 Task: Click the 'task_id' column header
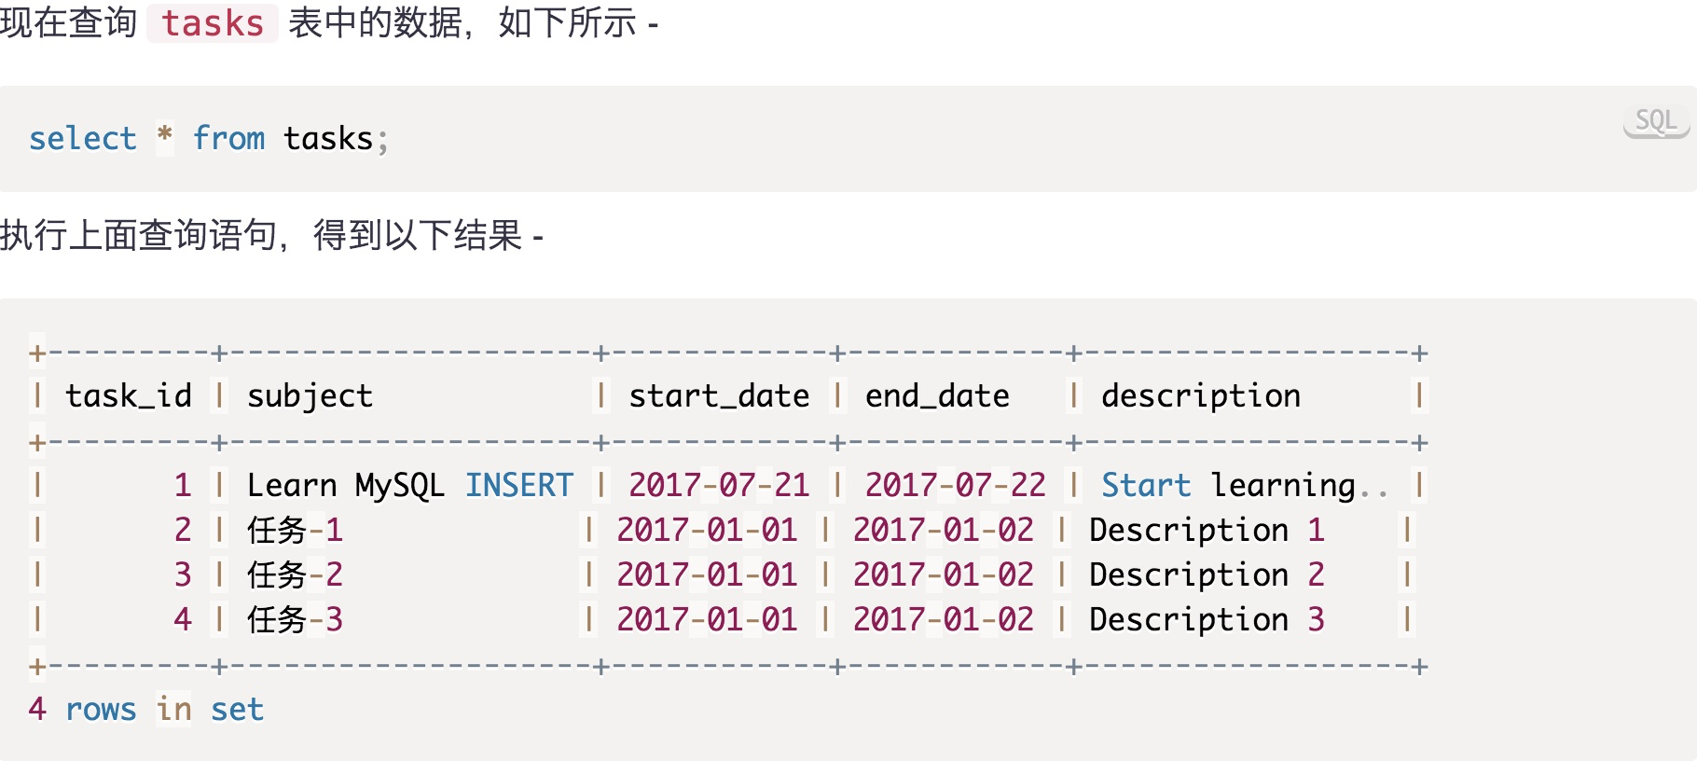click(x=129, y=396)
